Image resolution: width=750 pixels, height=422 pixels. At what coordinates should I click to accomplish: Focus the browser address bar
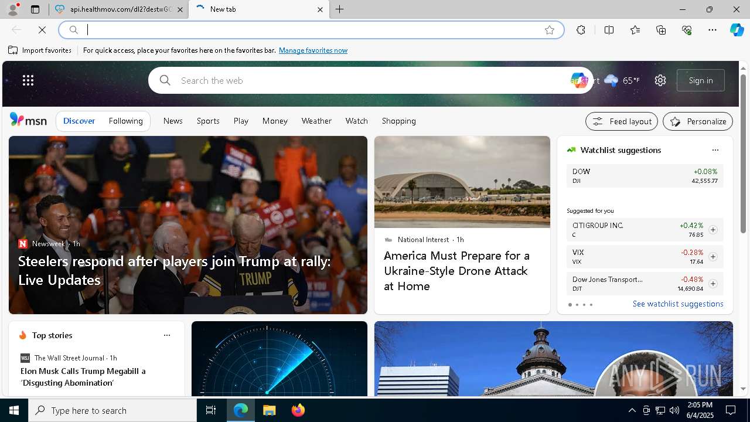311,30
